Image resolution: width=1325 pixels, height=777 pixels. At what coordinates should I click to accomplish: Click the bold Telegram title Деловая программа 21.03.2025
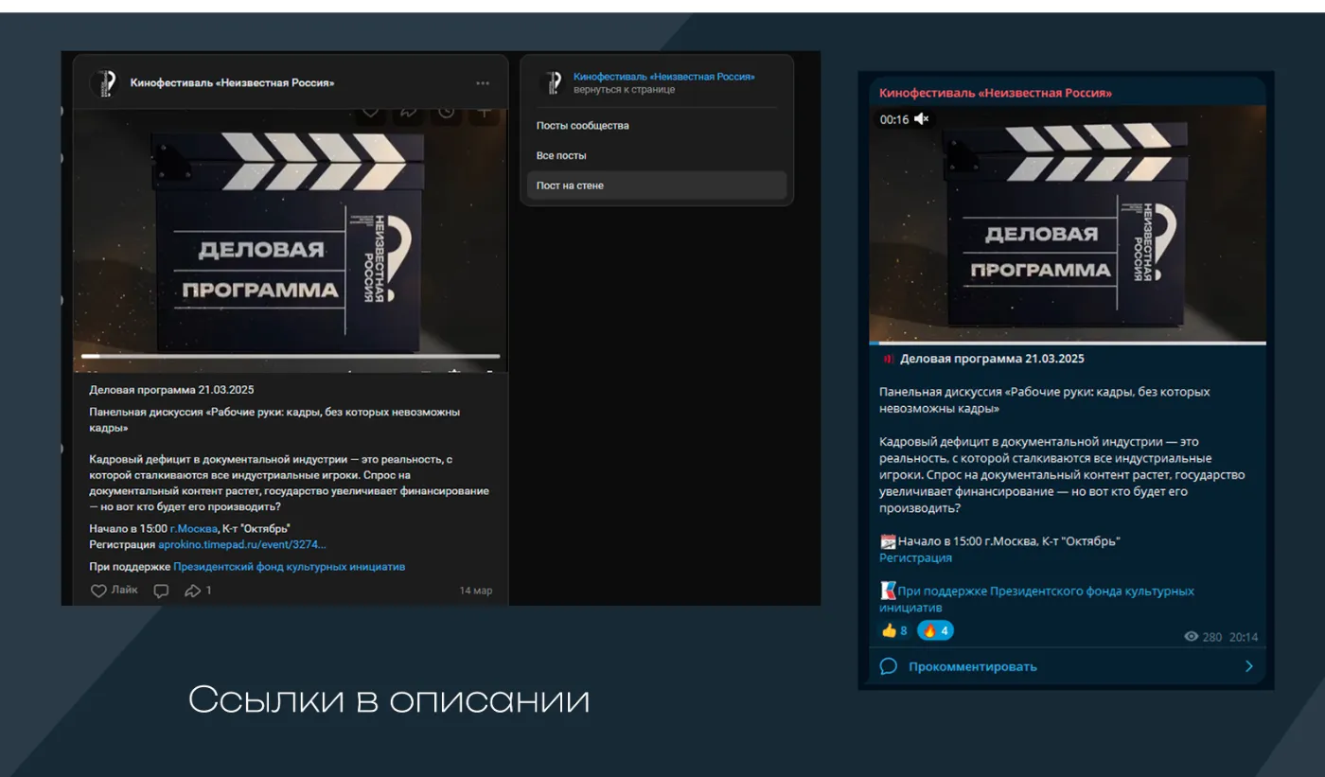click(992, 359)
